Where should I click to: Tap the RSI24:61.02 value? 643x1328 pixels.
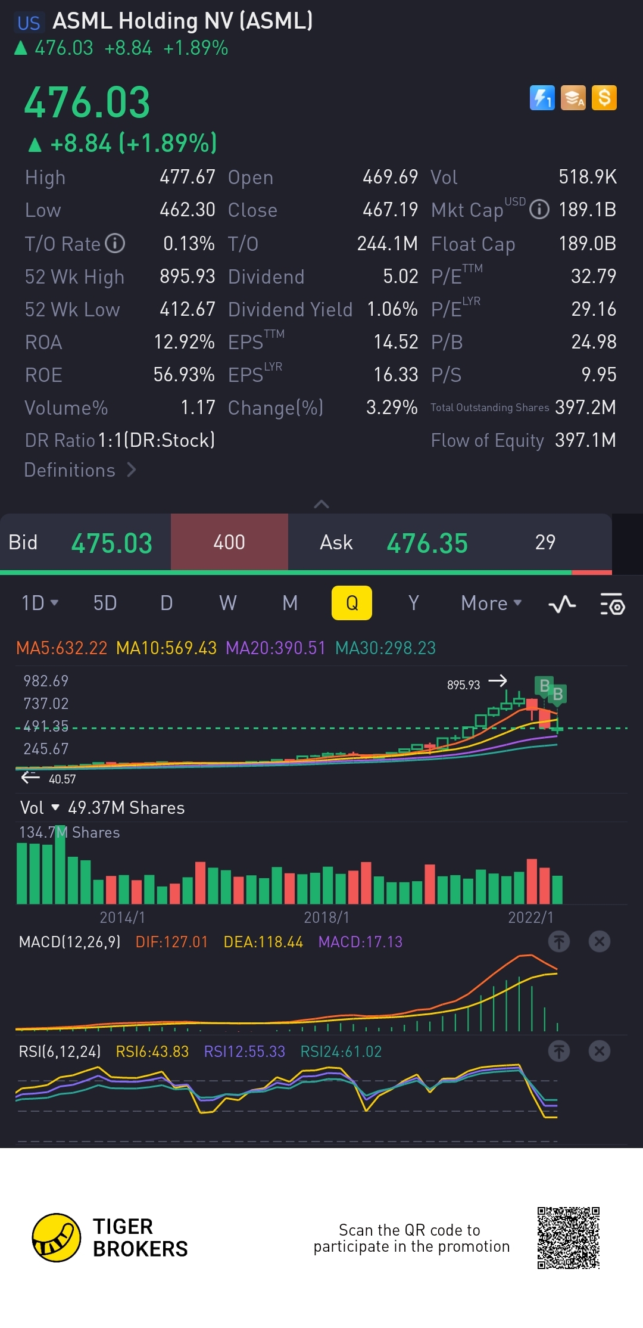(341, 1052)
